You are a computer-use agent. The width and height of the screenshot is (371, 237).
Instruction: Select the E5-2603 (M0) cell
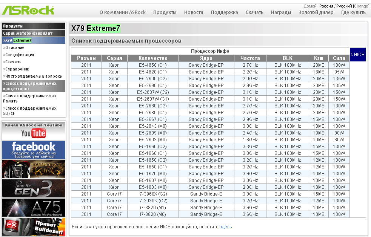click(153, 140)
